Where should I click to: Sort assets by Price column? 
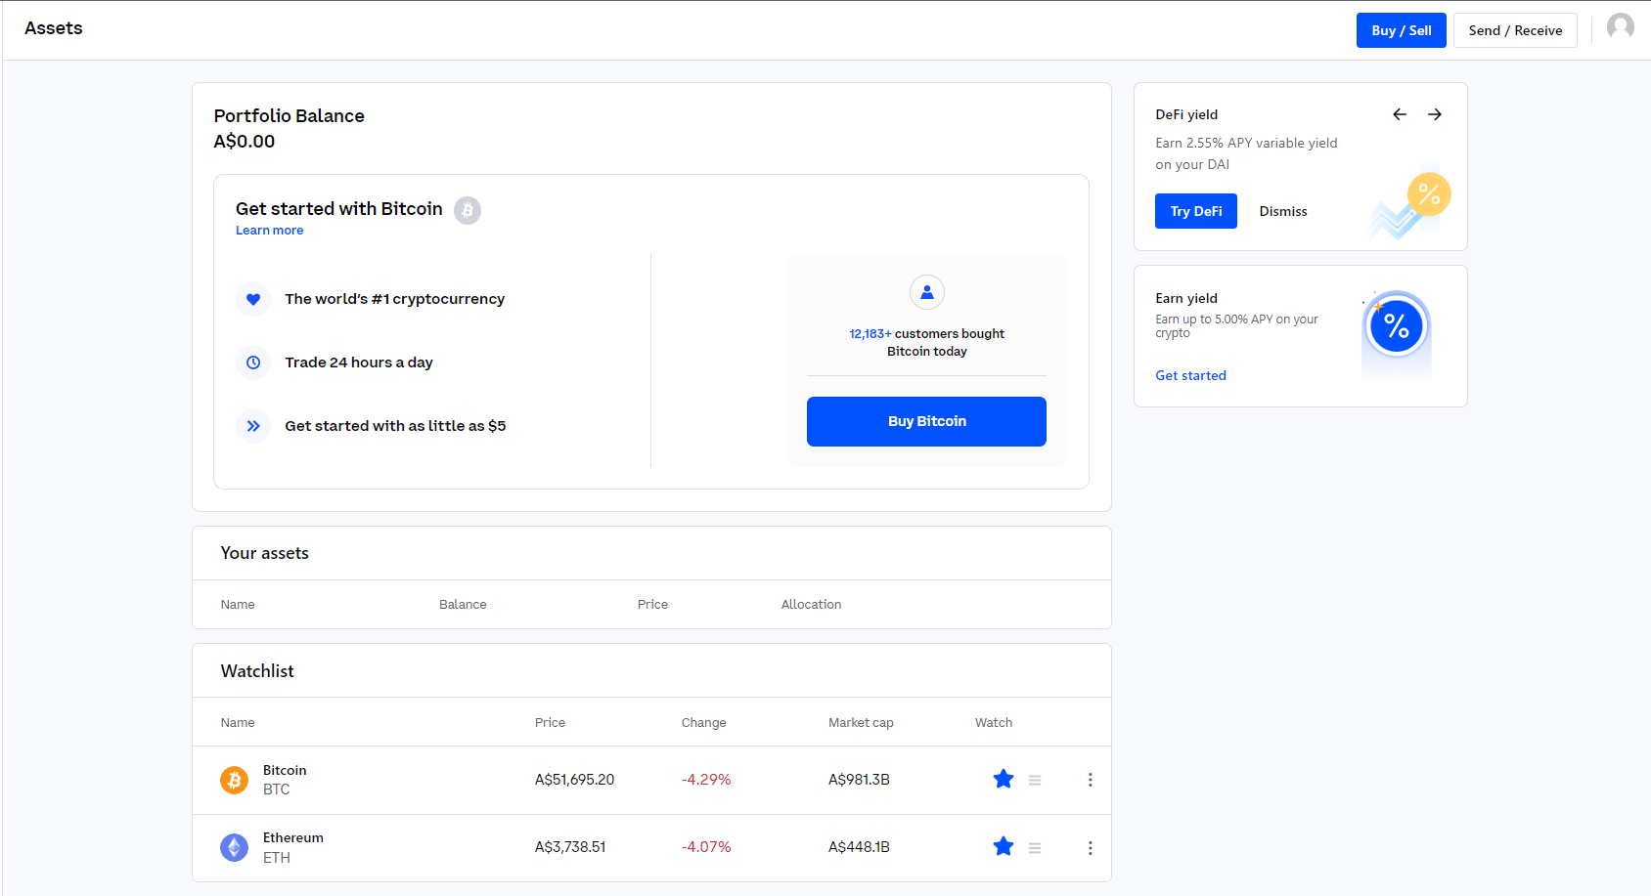652,605
